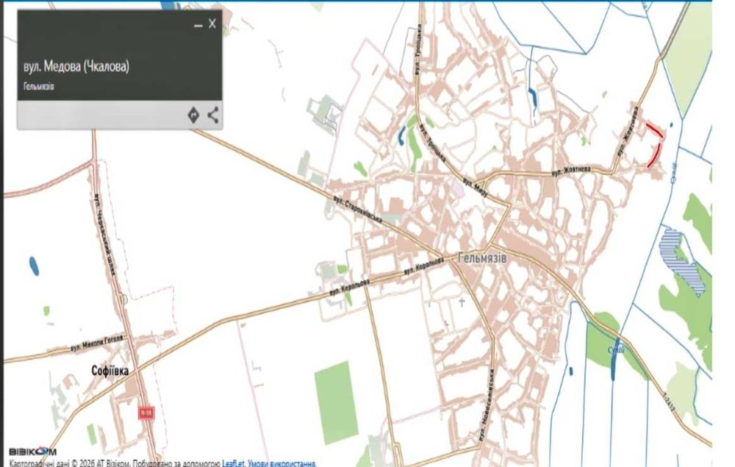Click the вул. Медова (Чкалова) title
The image size is (735, 467).
coord(76,66)
